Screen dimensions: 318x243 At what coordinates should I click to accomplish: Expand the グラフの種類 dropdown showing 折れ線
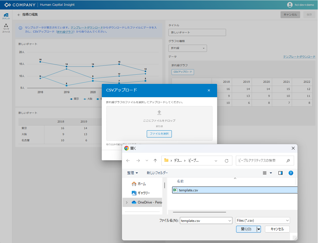point(187,48)
